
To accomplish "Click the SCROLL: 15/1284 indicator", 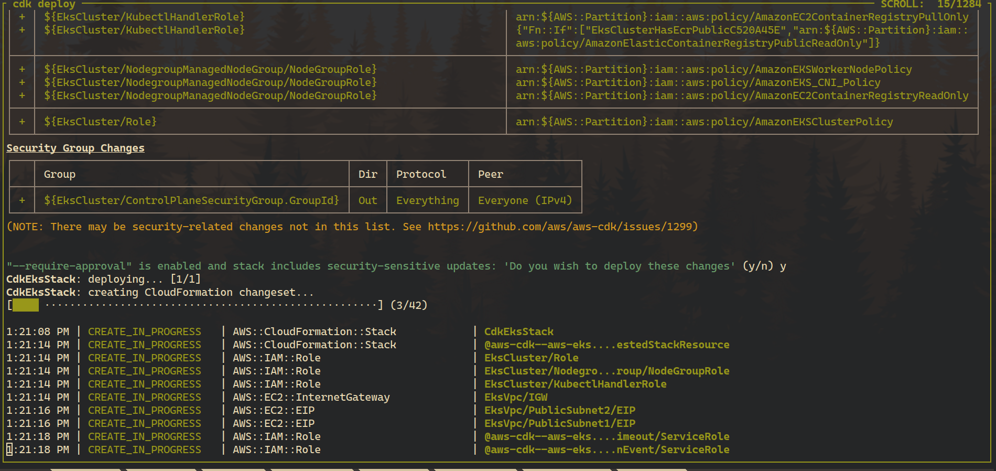I will coord(930,4).
